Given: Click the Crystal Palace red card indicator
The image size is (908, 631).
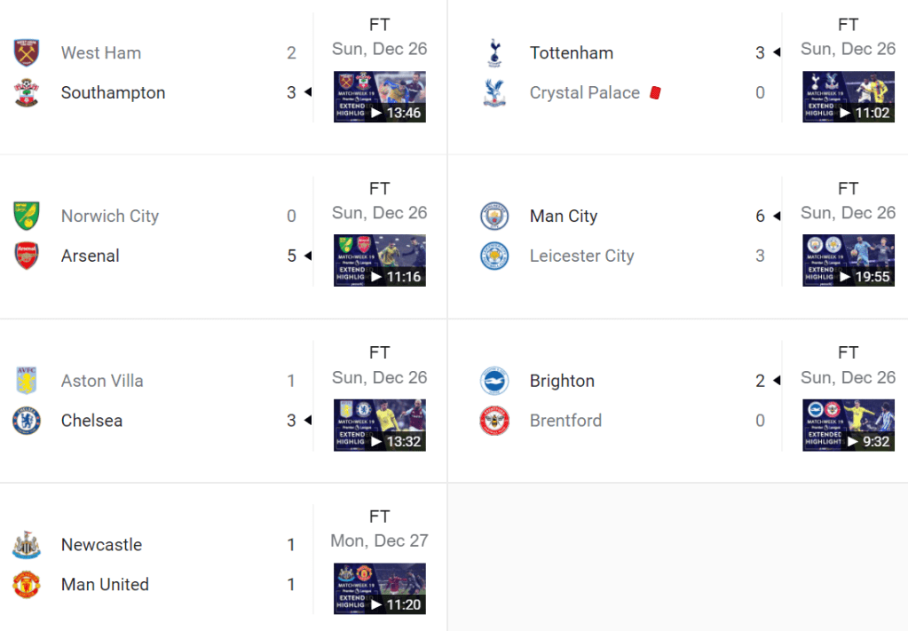Looking at the screenshot, I should (655, 92).
